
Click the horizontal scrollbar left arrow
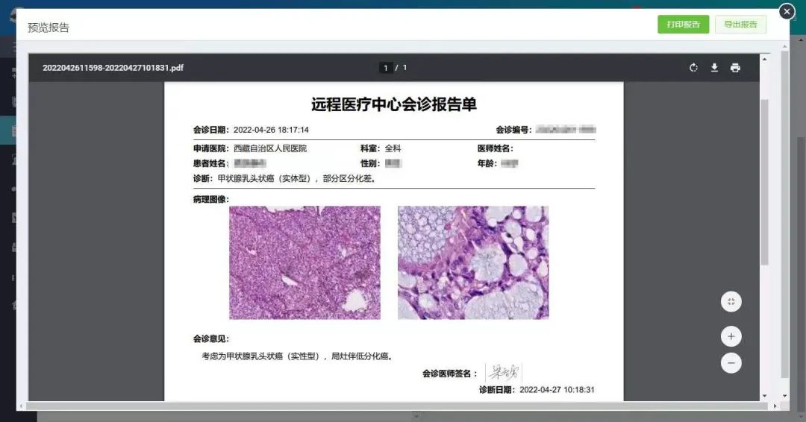click(x=22, y=406)
